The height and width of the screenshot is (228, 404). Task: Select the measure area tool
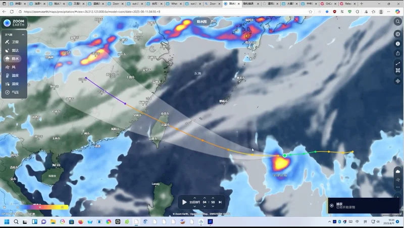(x=398, y=71)
